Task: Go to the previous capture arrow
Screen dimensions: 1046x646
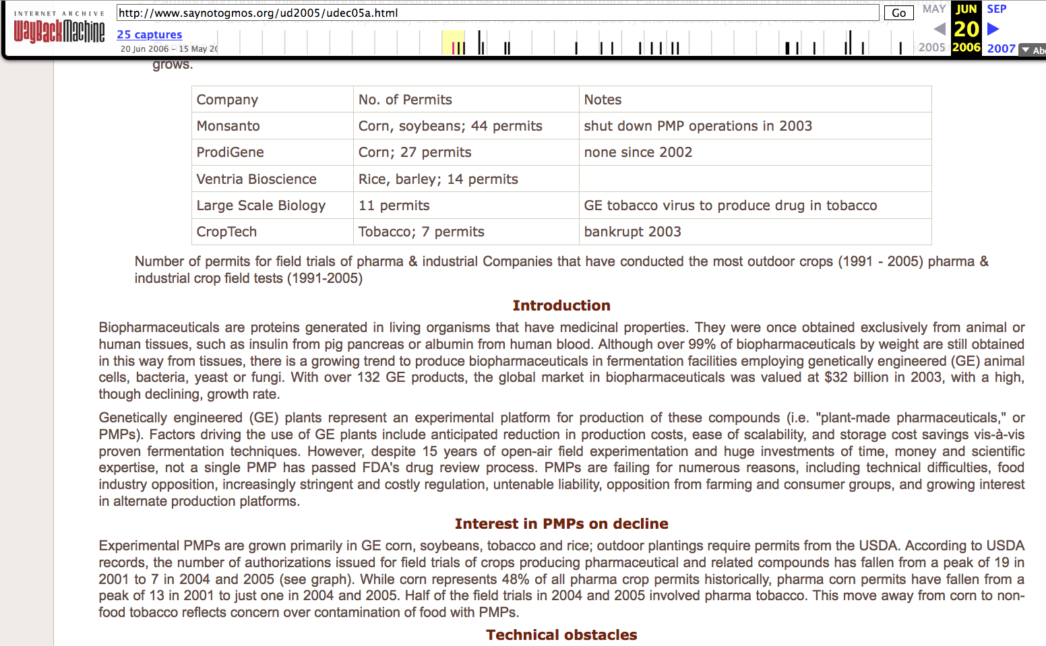Action: tap(940, 29)
